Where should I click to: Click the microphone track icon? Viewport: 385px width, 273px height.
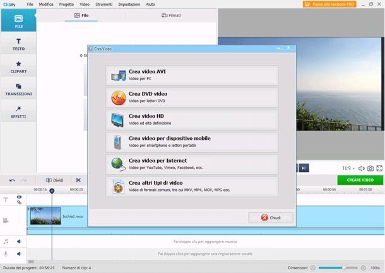[6, 253]
